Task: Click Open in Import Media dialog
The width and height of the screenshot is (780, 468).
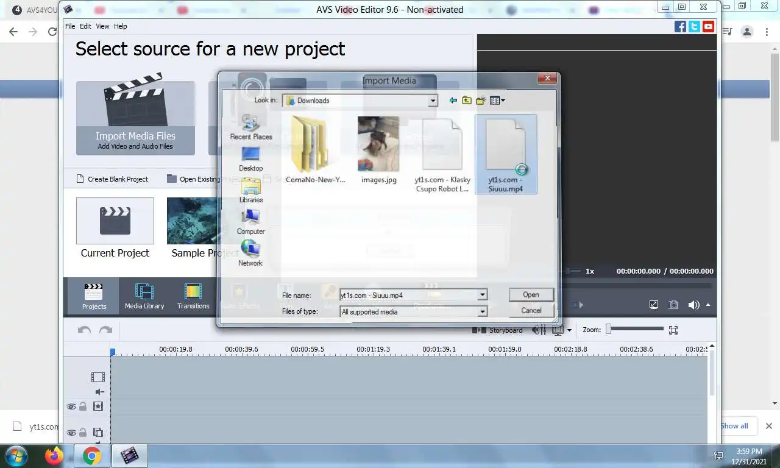Action: (531, 295)
